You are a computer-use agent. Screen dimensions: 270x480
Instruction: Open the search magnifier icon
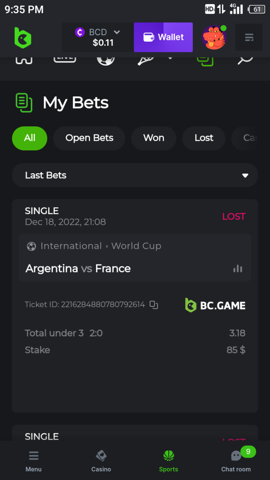point(245,59)
